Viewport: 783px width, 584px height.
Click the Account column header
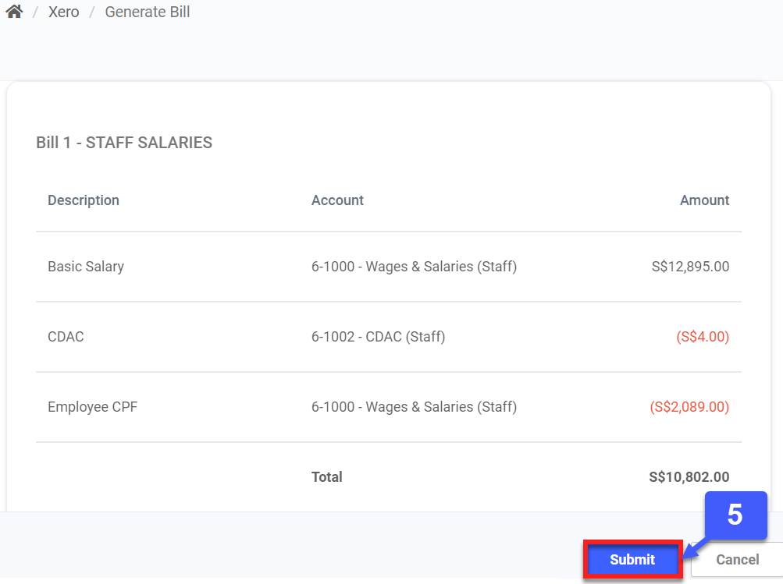(337, 200)
